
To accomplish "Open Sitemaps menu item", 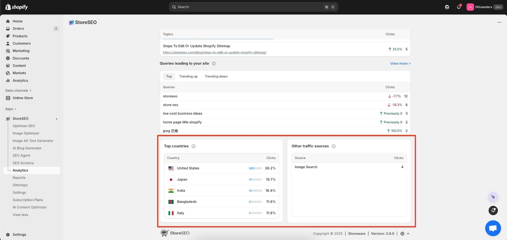I will (20, 185).
